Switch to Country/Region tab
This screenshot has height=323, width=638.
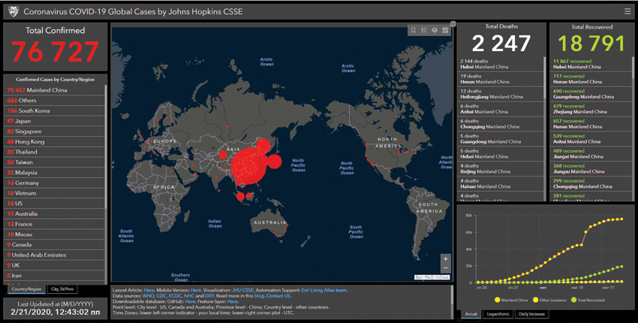coord(26,289)
